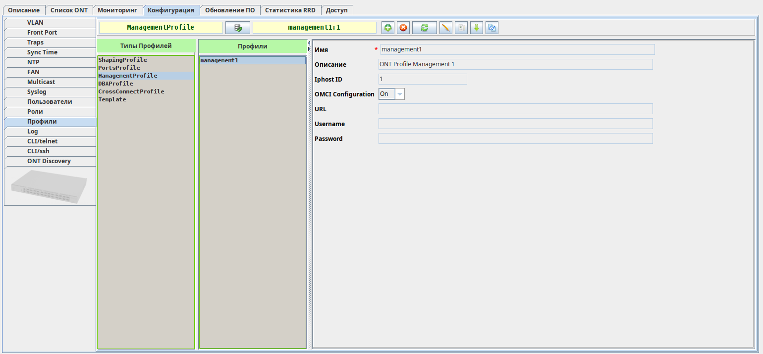Click the Username input field
Image resolution: width=763 pixels, height=354 pixels.
coord(515,124)
